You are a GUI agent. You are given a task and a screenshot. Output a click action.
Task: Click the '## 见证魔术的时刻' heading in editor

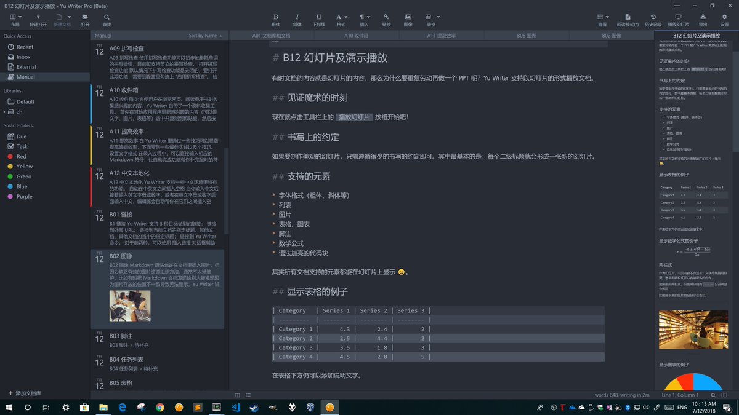coord(310,97)
